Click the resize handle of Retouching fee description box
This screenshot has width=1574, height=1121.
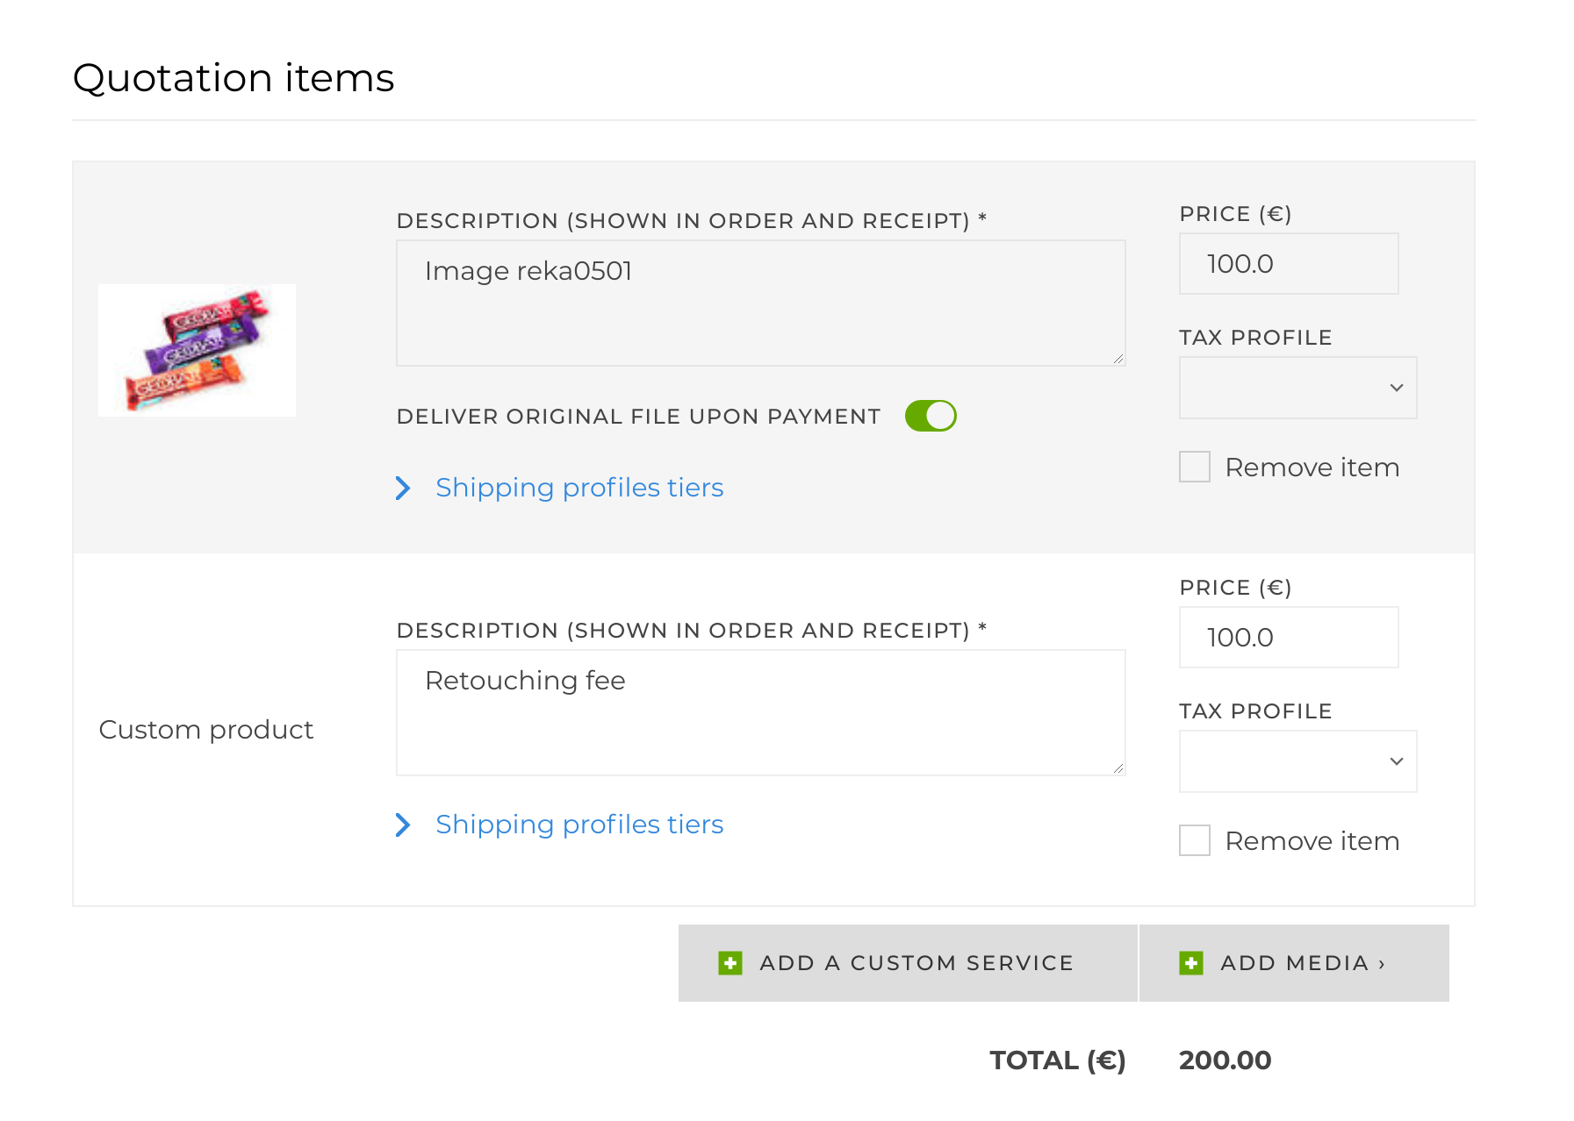(x=1118, y=768)
